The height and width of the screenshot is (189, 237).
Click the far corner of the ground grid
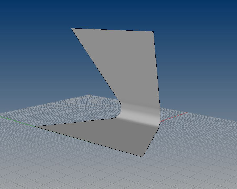point(90,95)
